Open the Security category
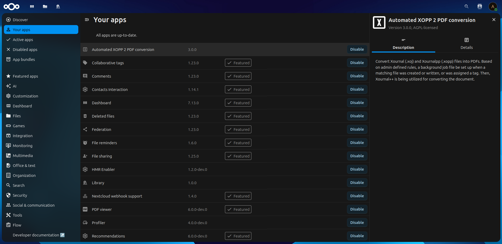Image resolution: width=502 pixels, height=244 pixels. pos(41,195)
